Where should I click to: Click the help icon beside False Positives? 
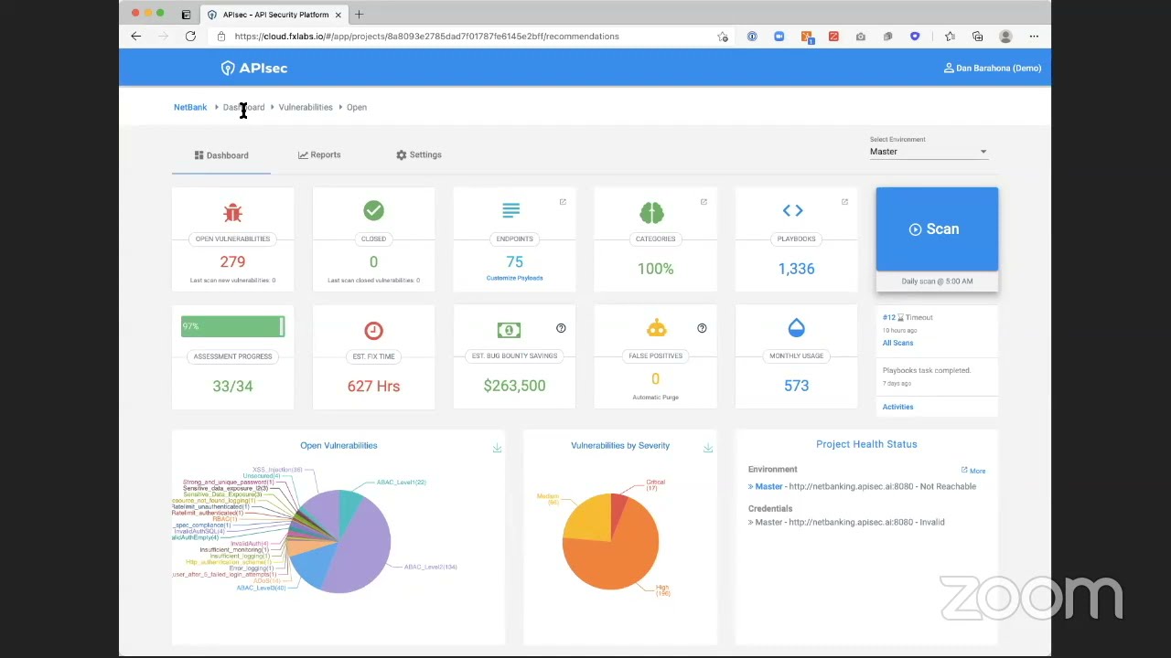(702, 328)
